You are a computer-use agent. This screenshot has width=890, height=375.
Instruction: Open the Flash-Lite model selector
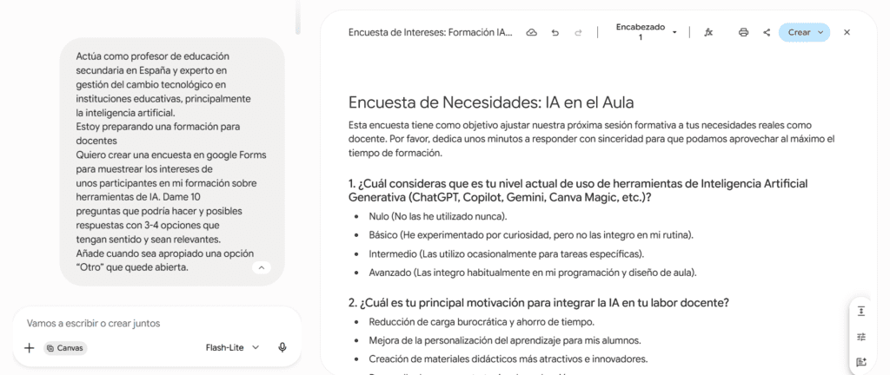tap(232, 347)
